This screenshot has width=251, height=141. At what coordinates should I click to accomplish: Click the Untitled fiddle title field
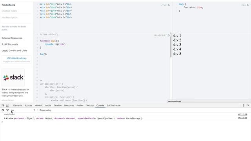click(x=16, y=11)
